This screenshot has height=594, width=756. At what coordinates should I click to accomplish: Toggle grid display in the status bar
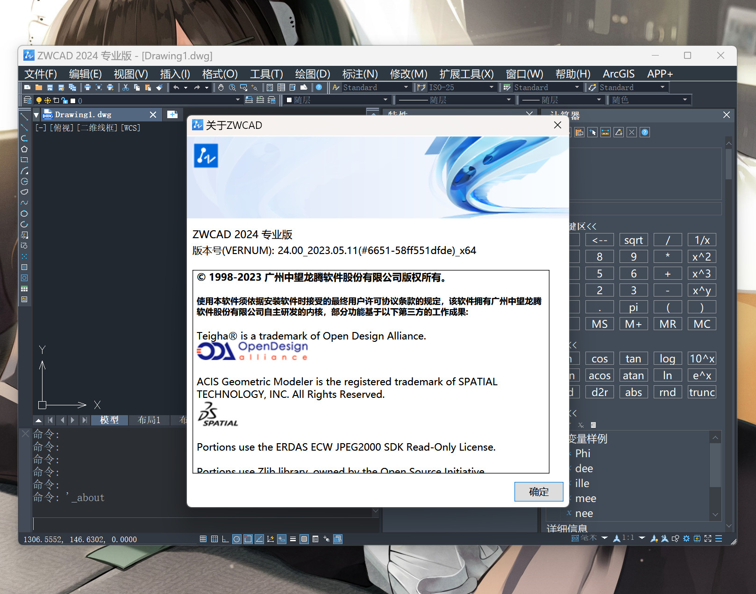(x=214, y=539)
